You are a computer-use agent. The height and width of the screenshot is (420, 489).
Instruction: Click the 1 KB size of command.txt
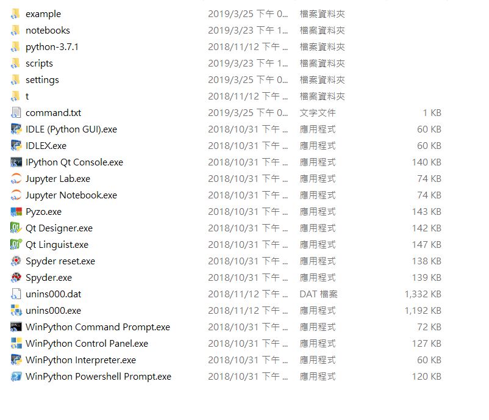(432, 113)
